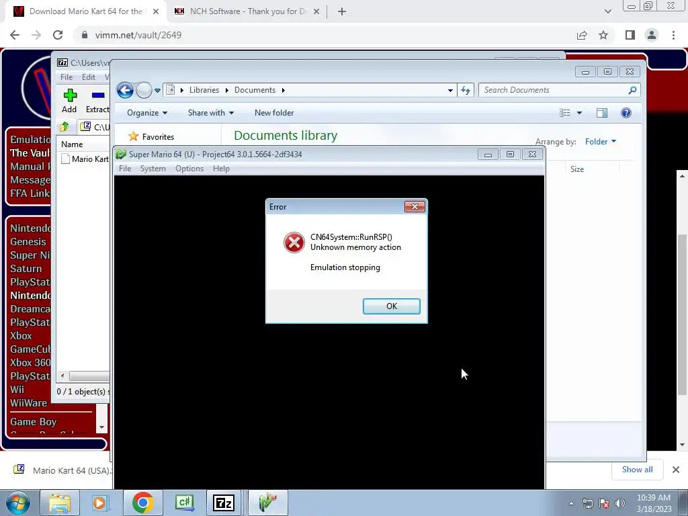Screen dimensions: 688x516
Task: Click OK in the Error dialog
Action: tap(392, 306)
